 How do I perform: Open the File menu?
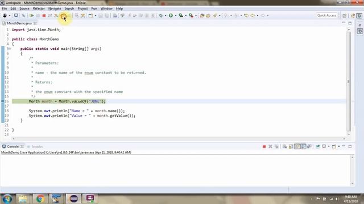click(x=5, y=8)
